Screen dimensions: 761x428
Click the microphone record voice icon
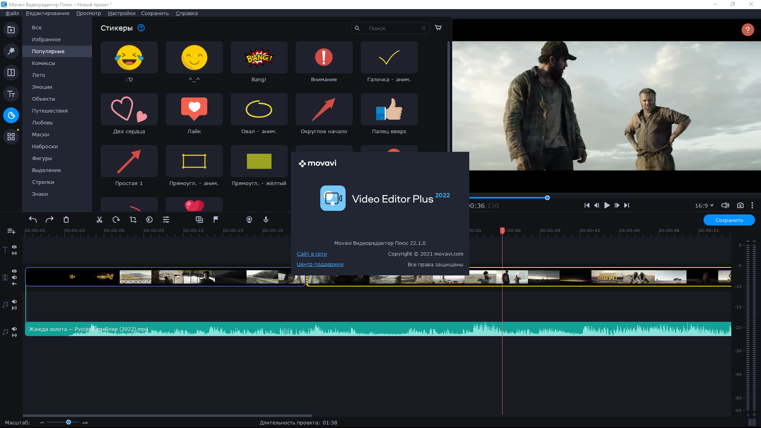tap(266, 220)
